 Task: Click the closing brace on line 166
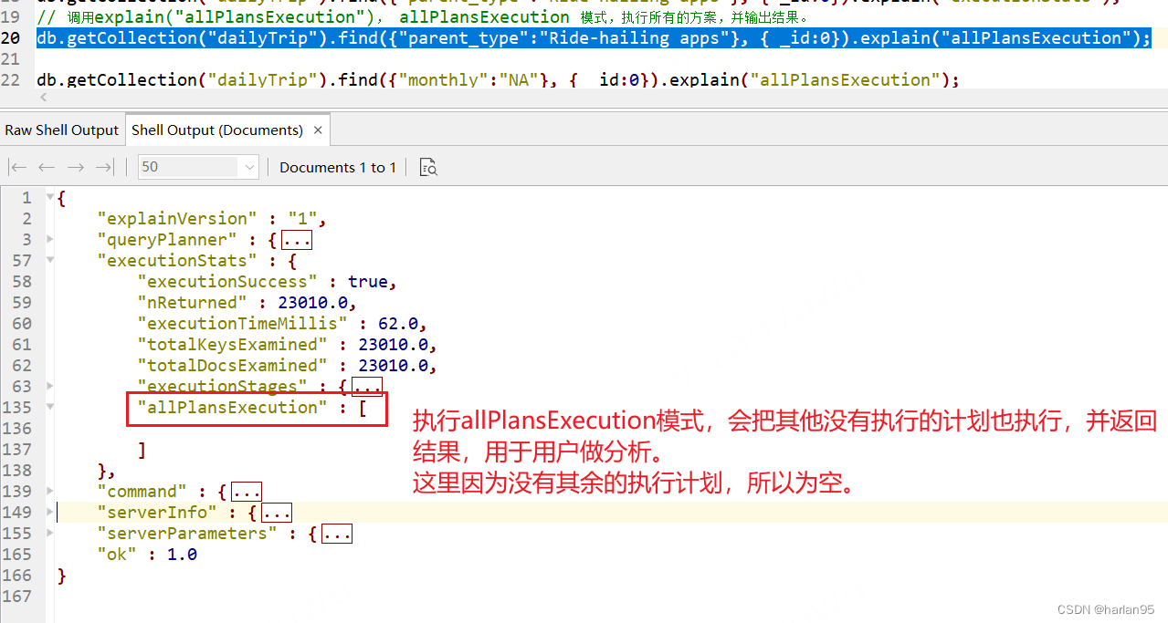(x=61, y=575)
